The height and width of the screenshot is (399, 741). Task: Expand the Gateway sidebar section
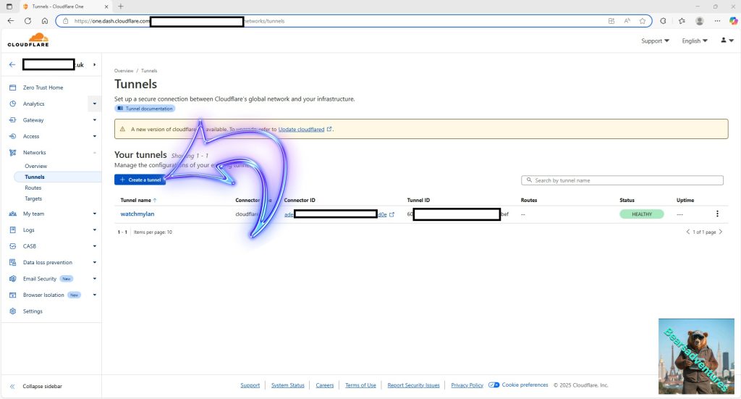[x=94, y=120]
